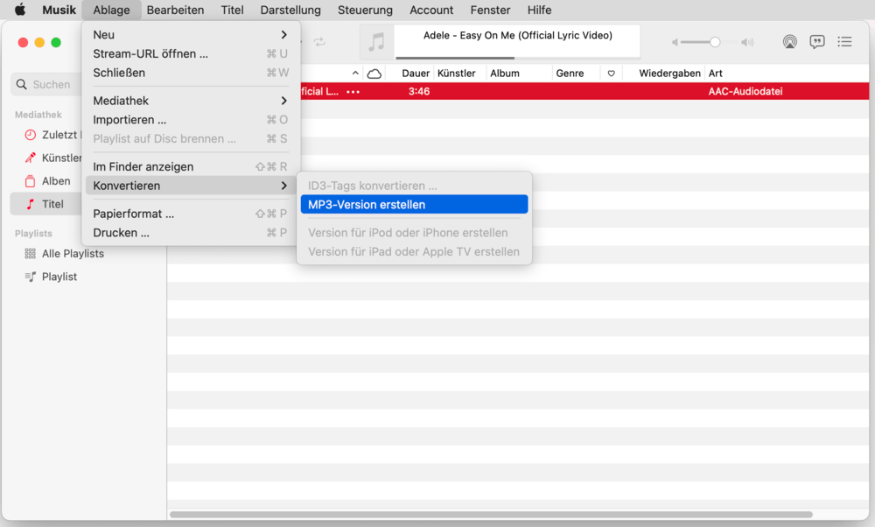This screenshot has height=527, width=875.
Task: Sort by the Künstler column header
Action: 456,74
